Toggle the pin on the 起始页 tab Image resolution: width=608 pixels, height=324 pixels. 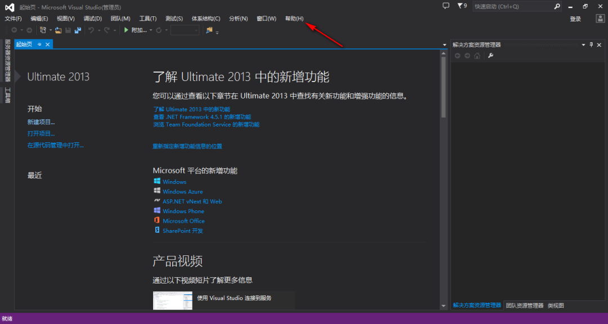click(39, 43)
